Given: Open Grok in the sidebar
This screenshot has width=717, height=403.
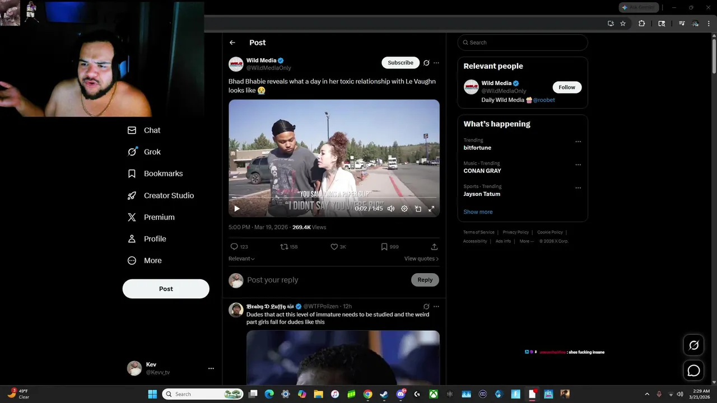Looking at the screenshot, I should (144, 152).
